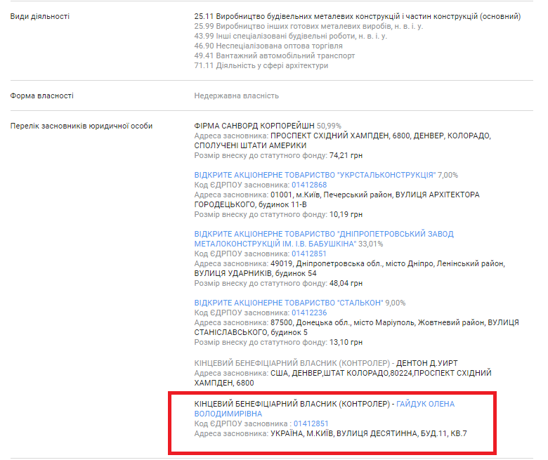Select main activity 25.11 text line
This screenshot has width=548, height=460.
pos(358,16)
